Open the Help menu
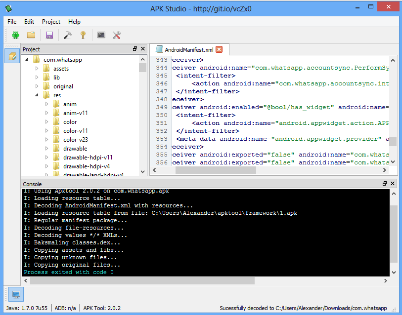This screenshot has width=402, height=315. coord(74,22)
